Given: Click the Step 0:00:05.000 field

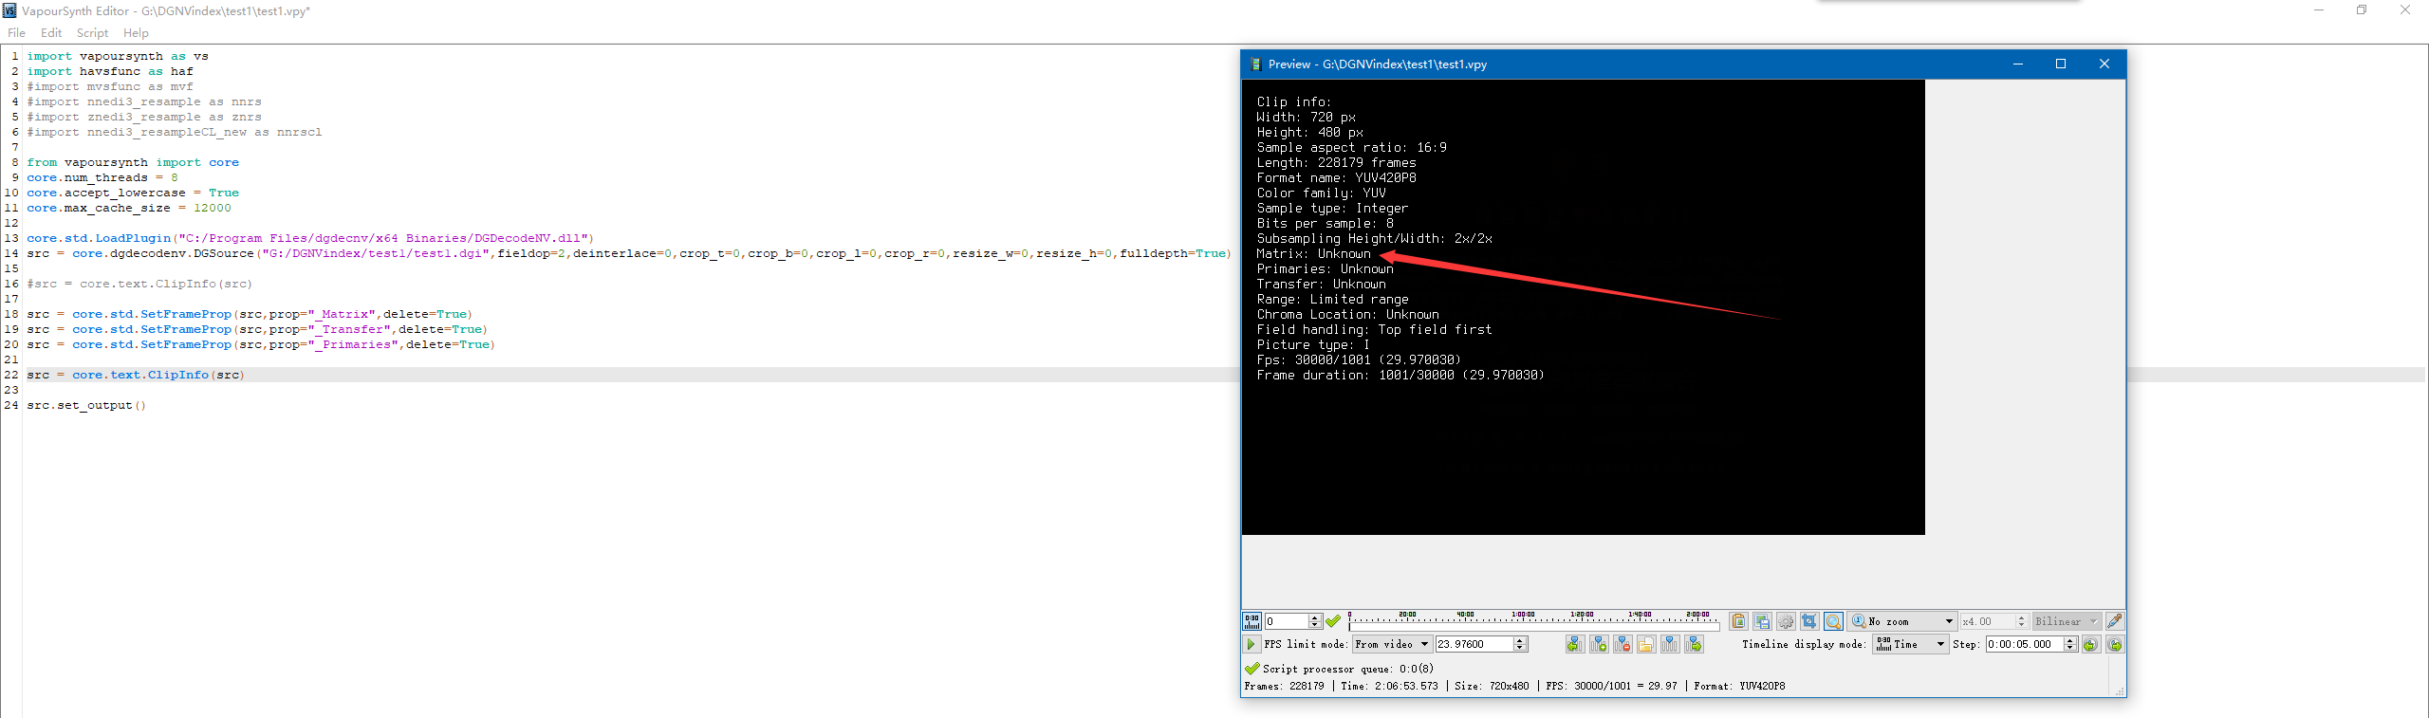Looking at the screenshot, I should (x=2024, y=644).
